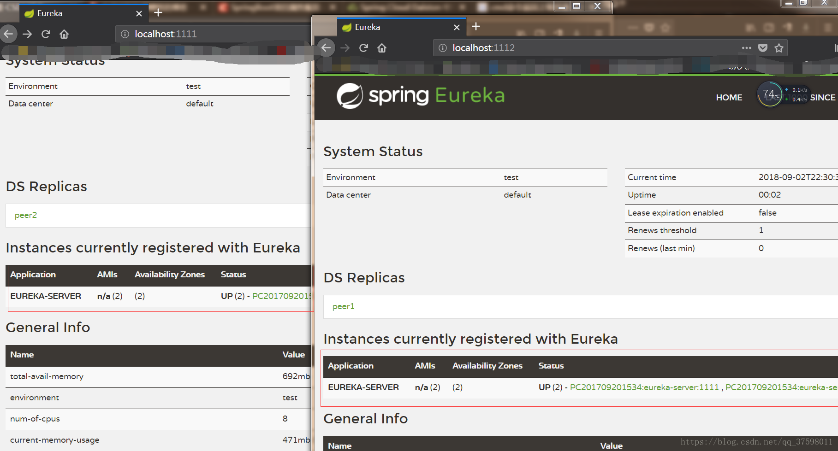Minimize the background browser window
Screen dimensions: 838x451
(x=562, y=6)
